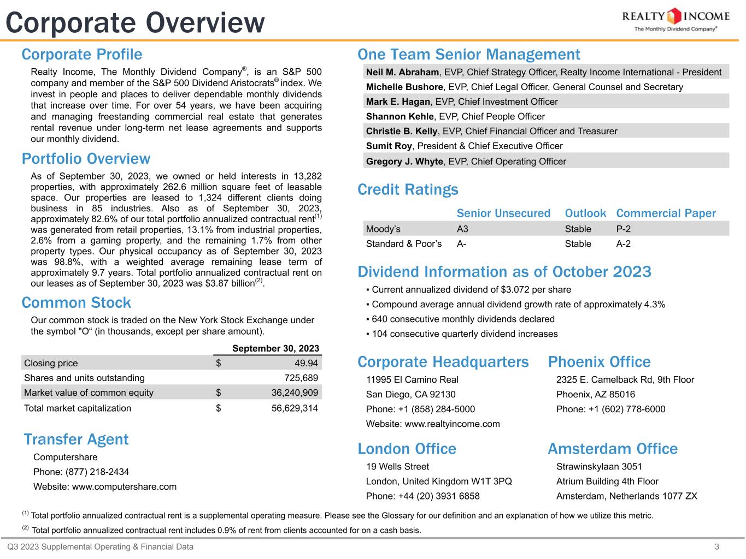Click the 104 consecutive quarterly increases bullet

462,334
